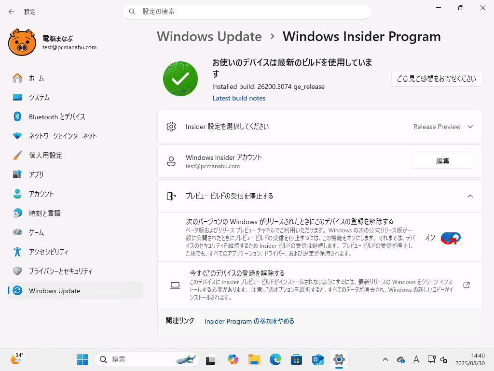Click the search magnifier icon in settings search

click(x=132, y=12)
